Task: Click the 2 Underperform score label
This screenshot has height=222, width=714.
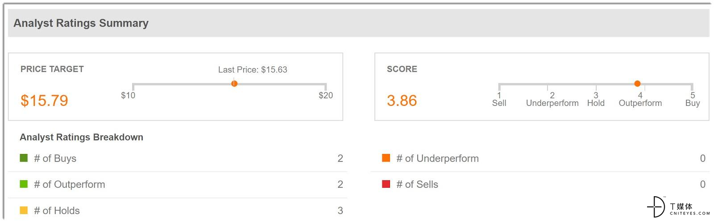Action: tap(552, 99)
